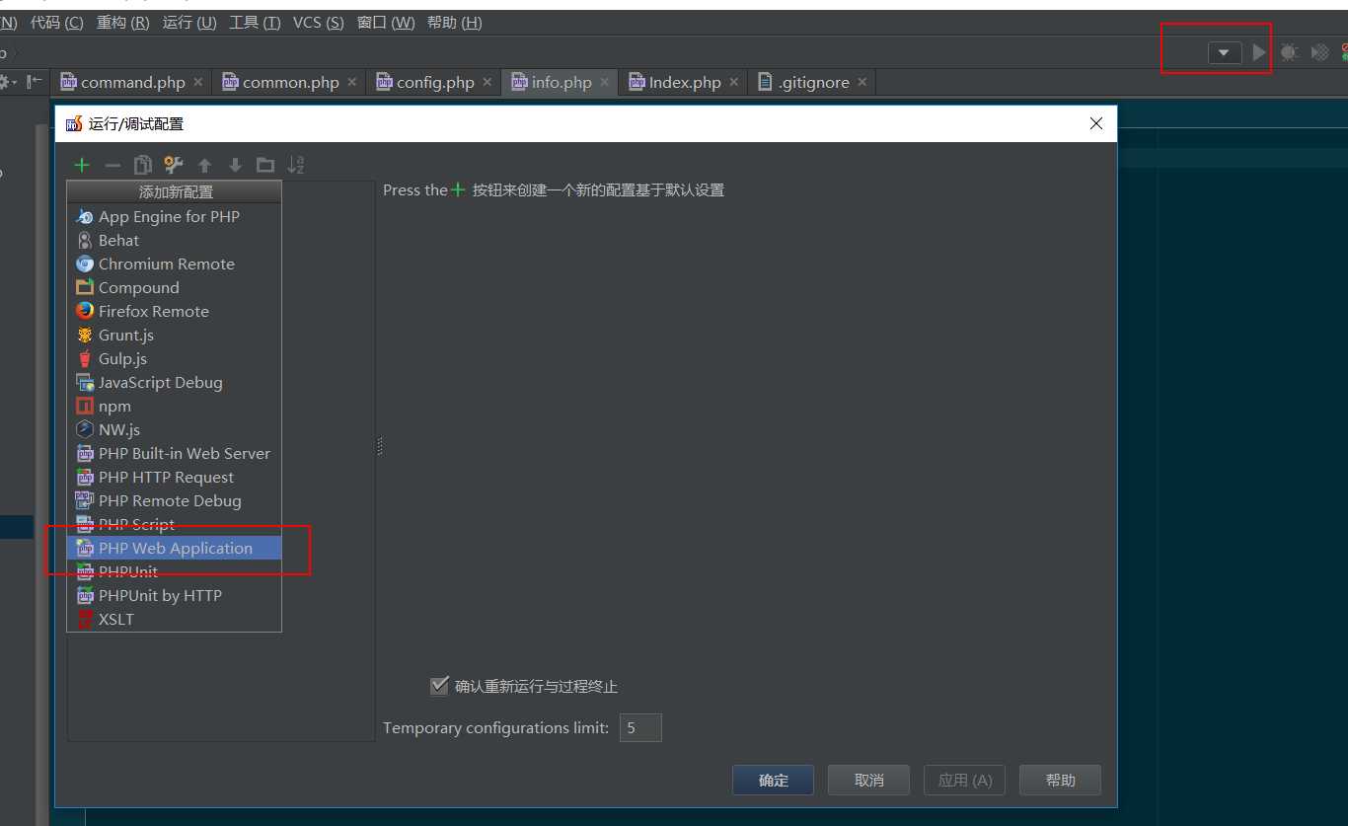This screenshot has width=1348, height=826.
Task: Select PHP Built-in Web Server entry
Action: (x=175, y=453)
